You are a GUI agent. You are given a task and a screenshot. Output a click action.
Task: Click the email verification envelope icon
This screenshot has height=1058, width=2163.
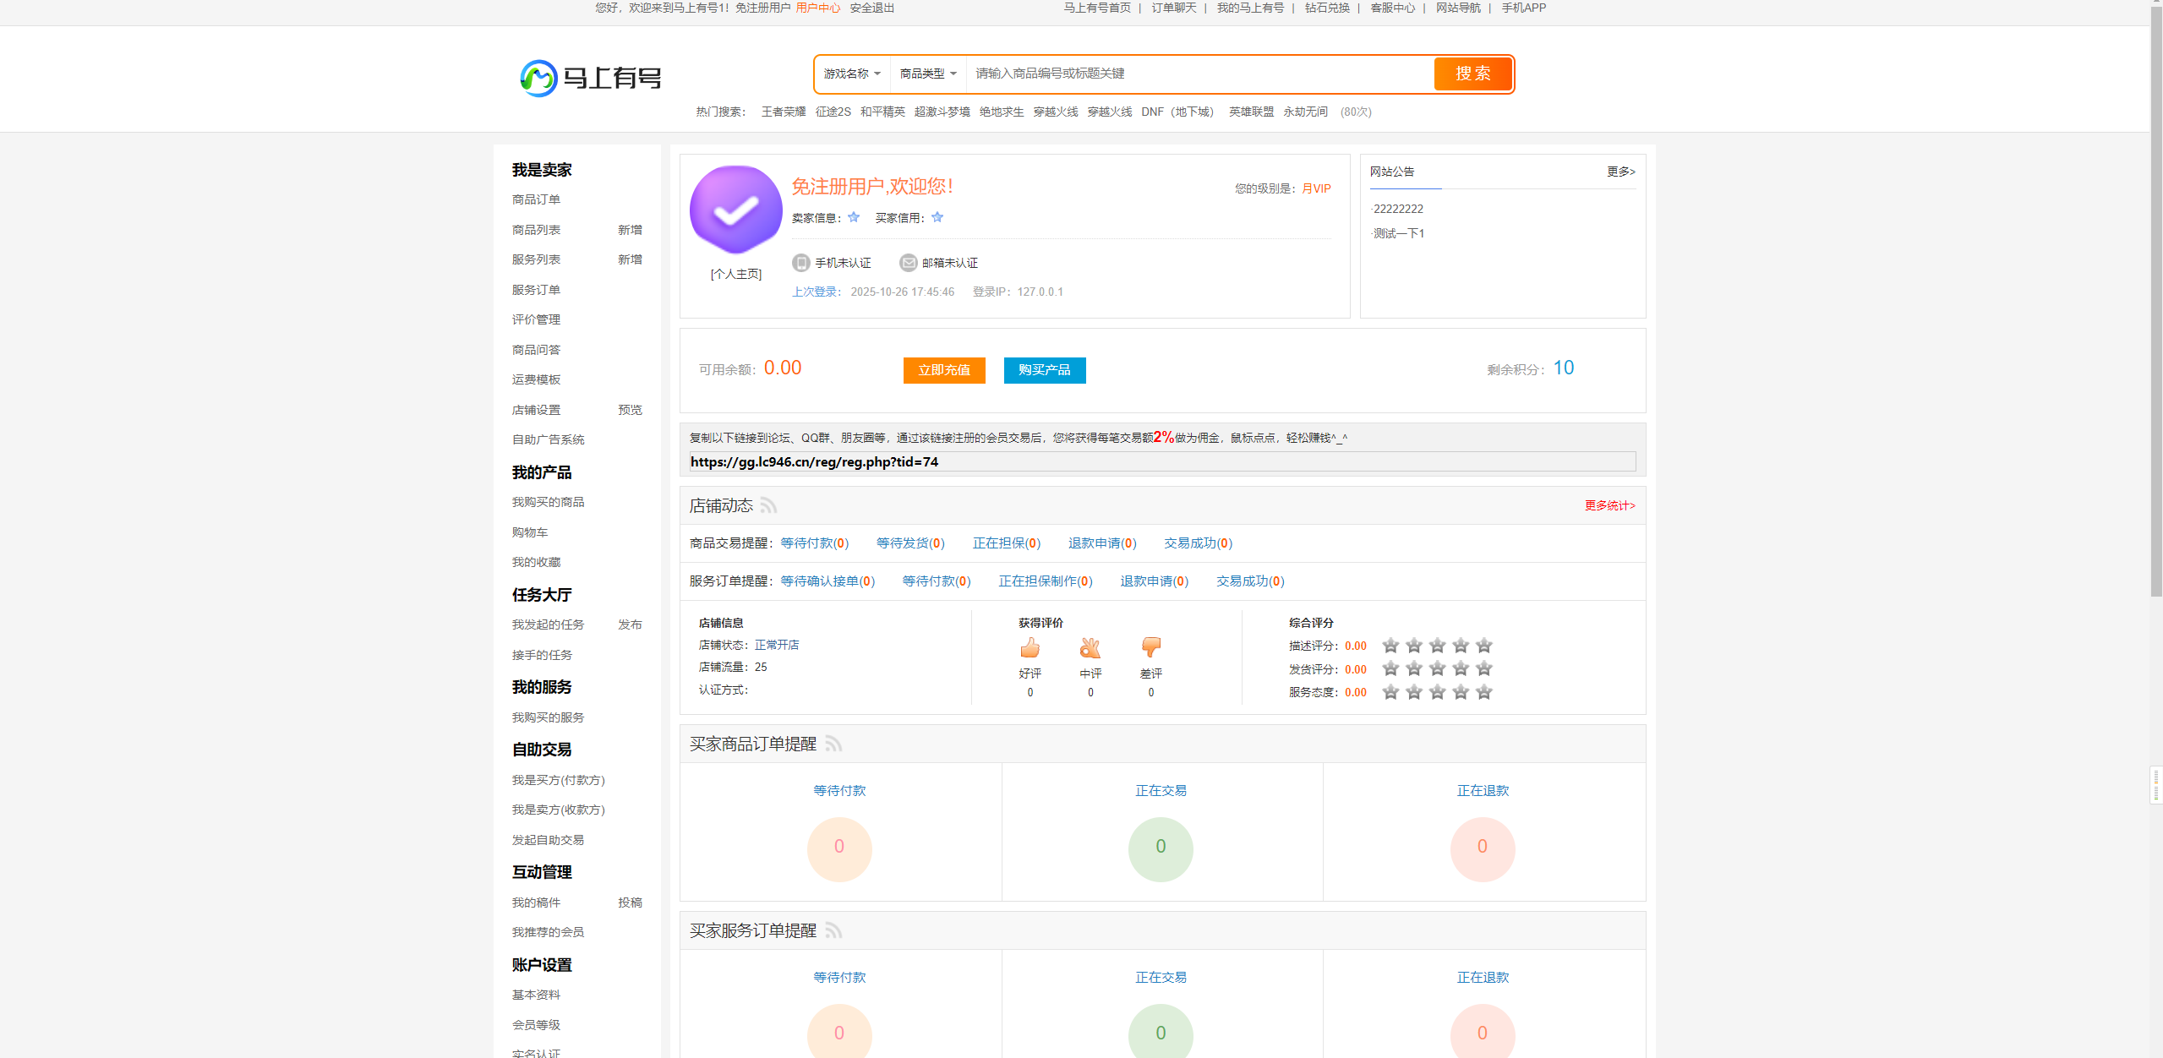(x=908, y=263)
